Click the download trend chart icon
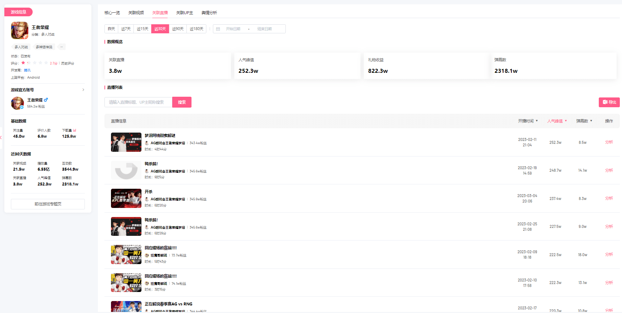The height and width of the screenshot is (313, 622). pos(74,130)
